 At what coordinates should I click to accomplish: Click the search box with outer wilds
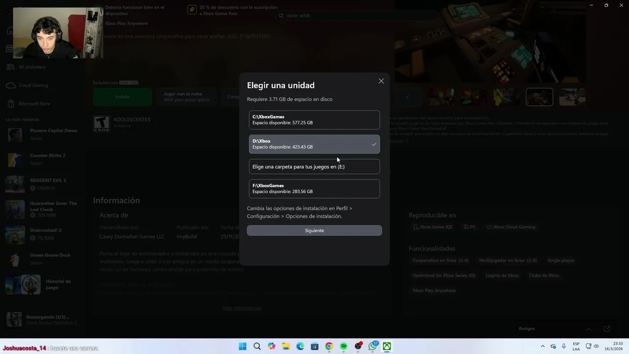(356, 16)
